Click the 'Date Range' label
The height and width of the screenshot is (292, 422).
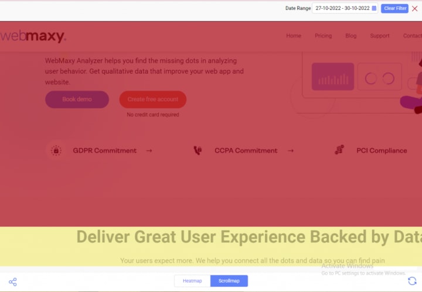[298, 8]
